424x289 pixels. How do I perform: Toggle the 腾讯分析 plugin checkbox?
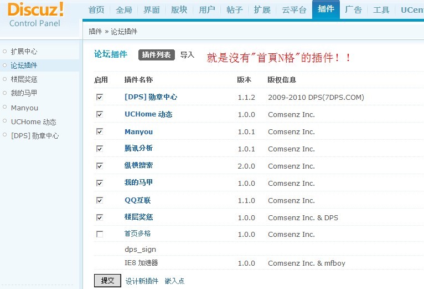coord(100,149)
